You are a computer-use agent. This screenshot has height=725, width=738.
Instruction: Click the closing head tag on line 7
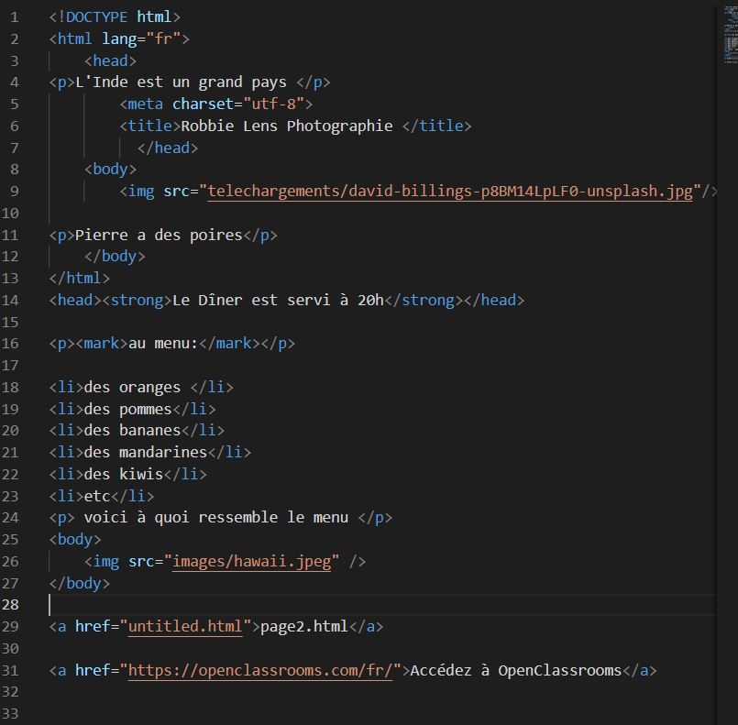(168, 147)
